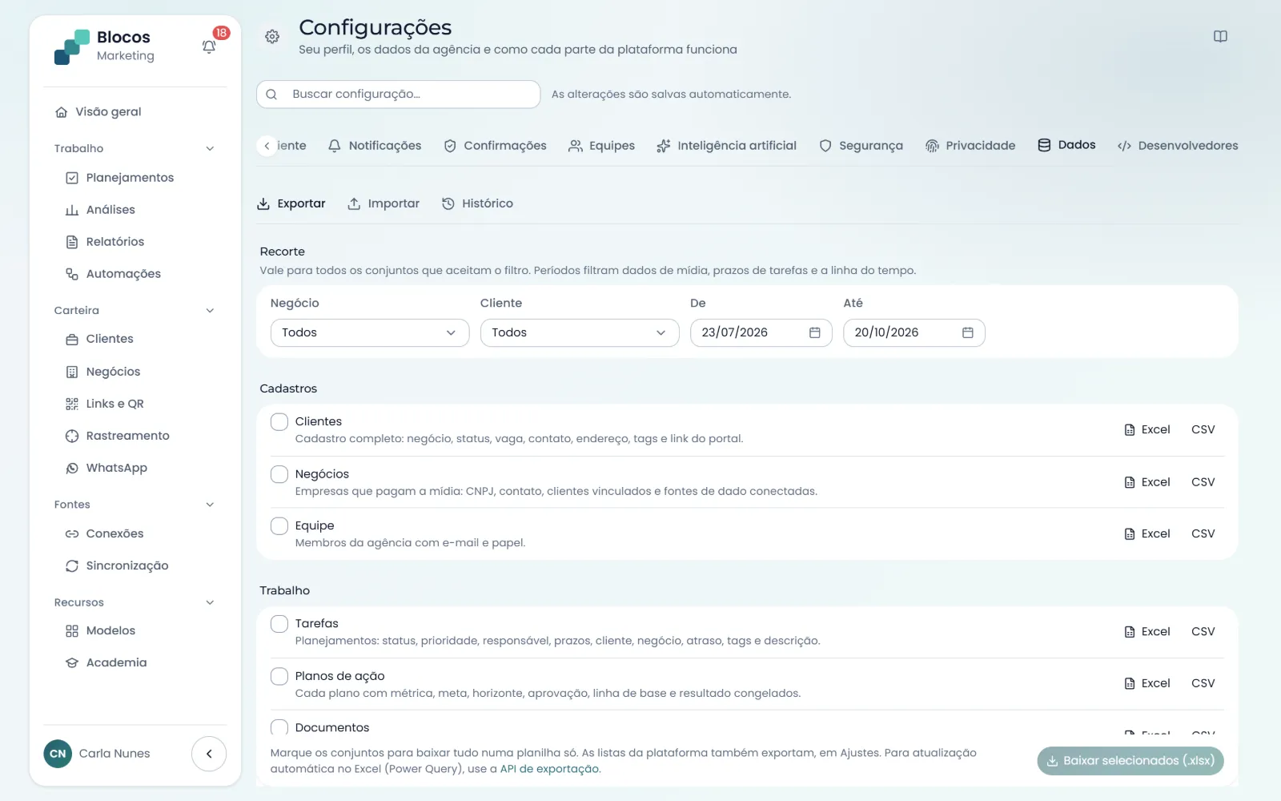
Task: Check the Equipe export checkbox
Action: coord(279,525)
